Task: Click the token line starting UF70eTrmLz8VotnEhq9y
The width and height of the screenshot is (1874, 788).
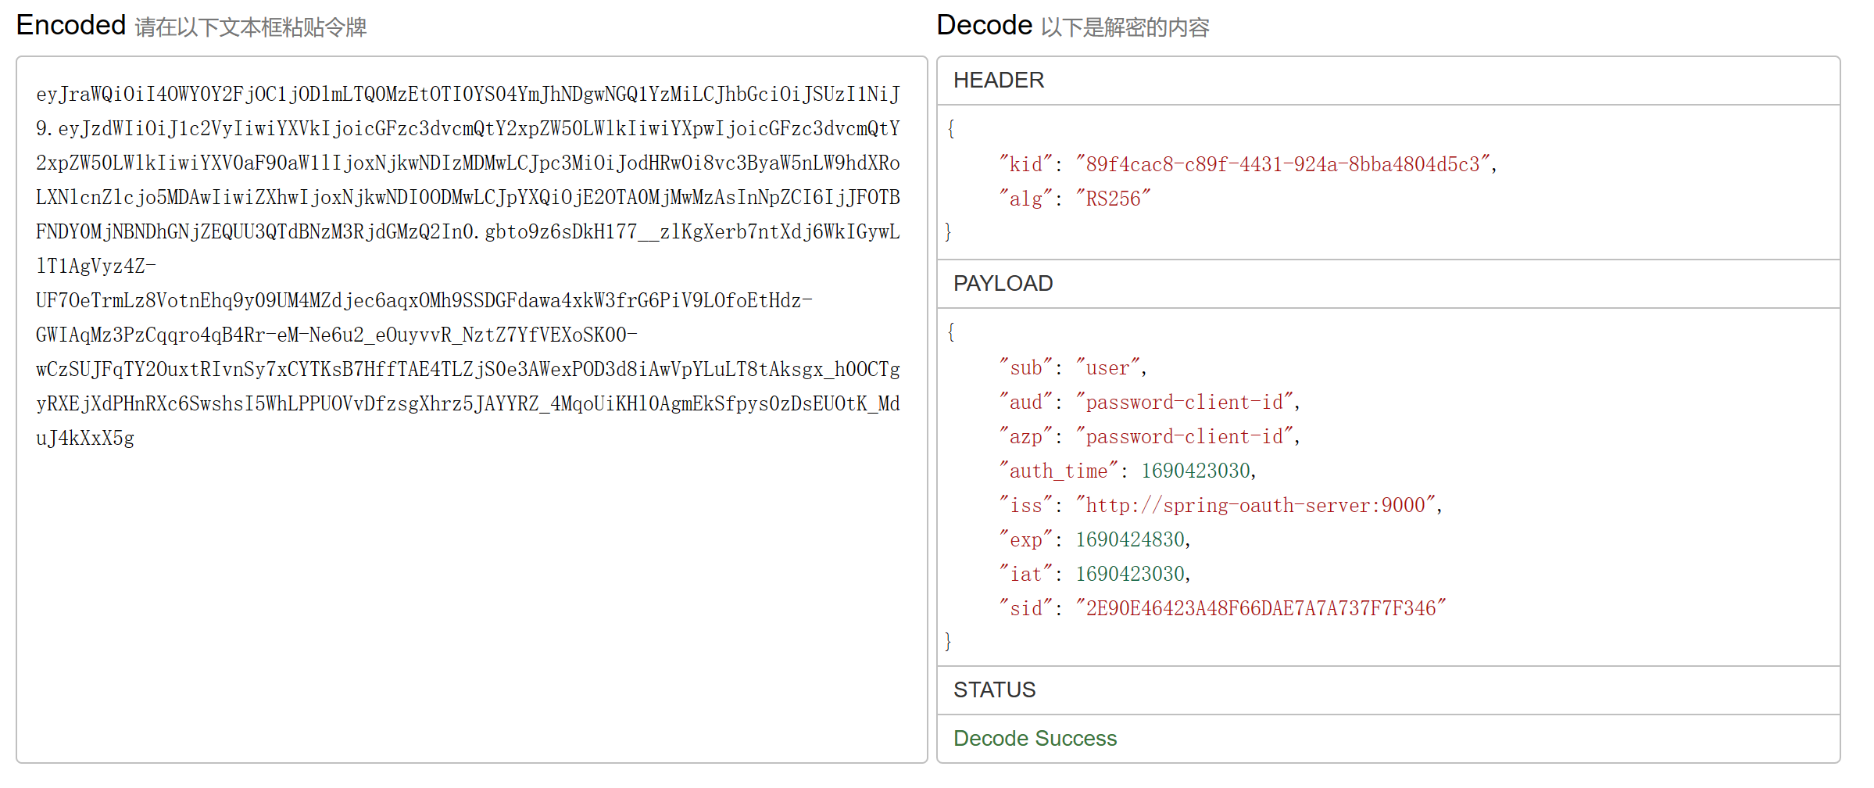Action: pos(424,300)
